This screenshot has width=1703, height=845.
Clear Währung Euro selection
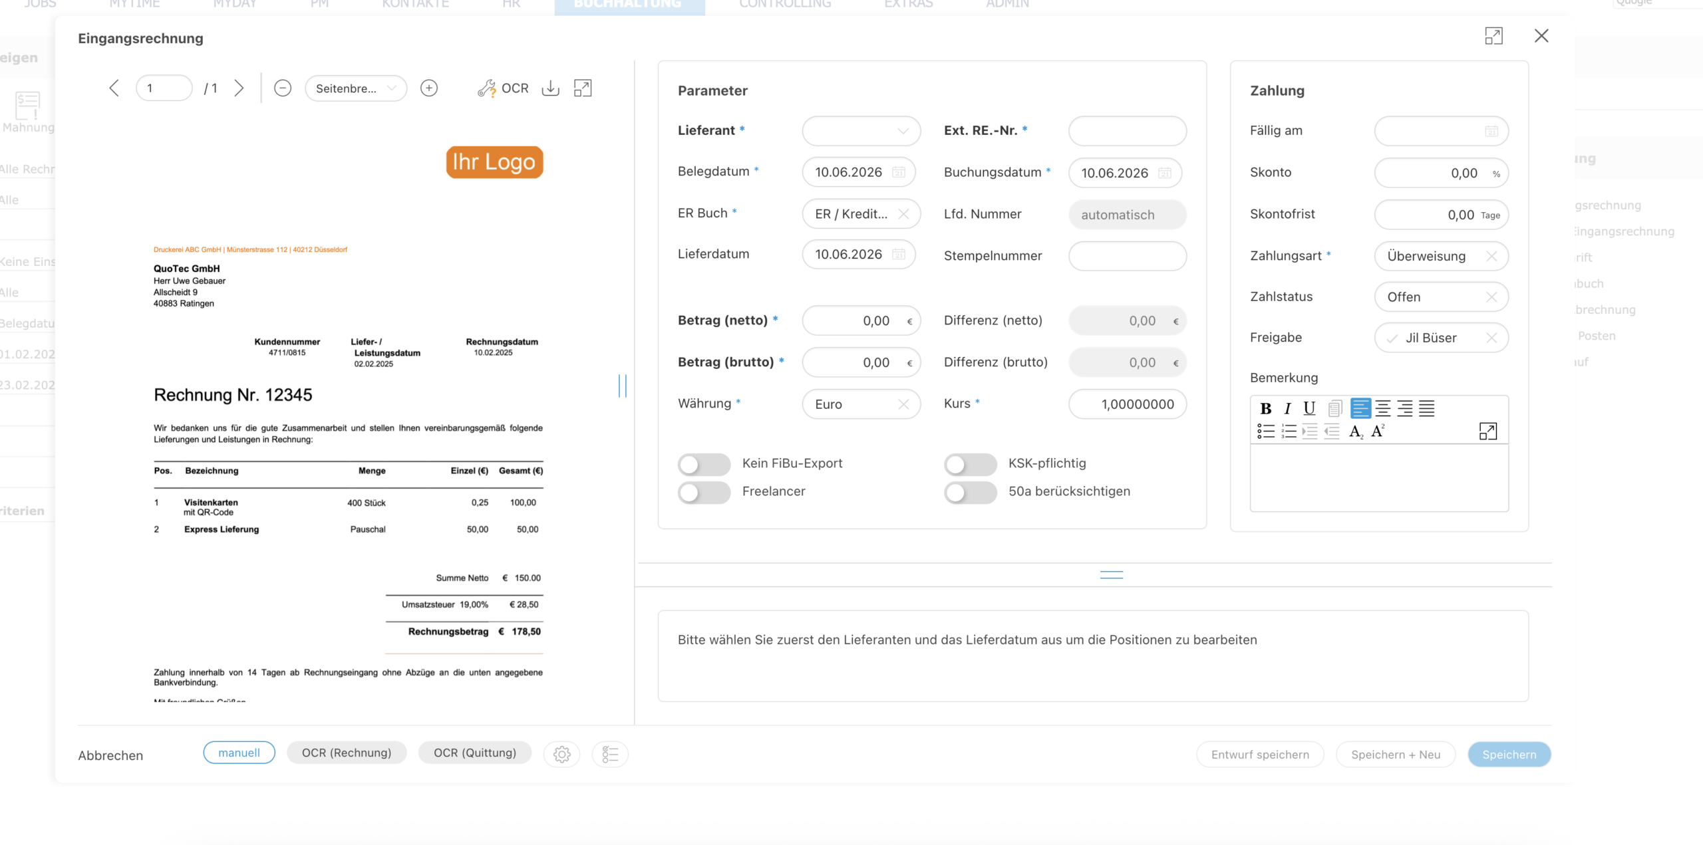(903, 404)
